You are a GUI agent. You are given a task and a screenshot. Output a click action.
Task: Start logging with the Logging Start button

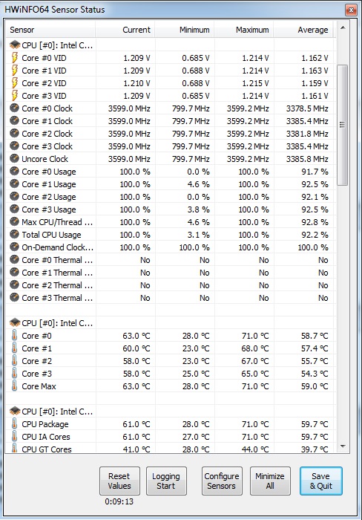tap(166, 481)
